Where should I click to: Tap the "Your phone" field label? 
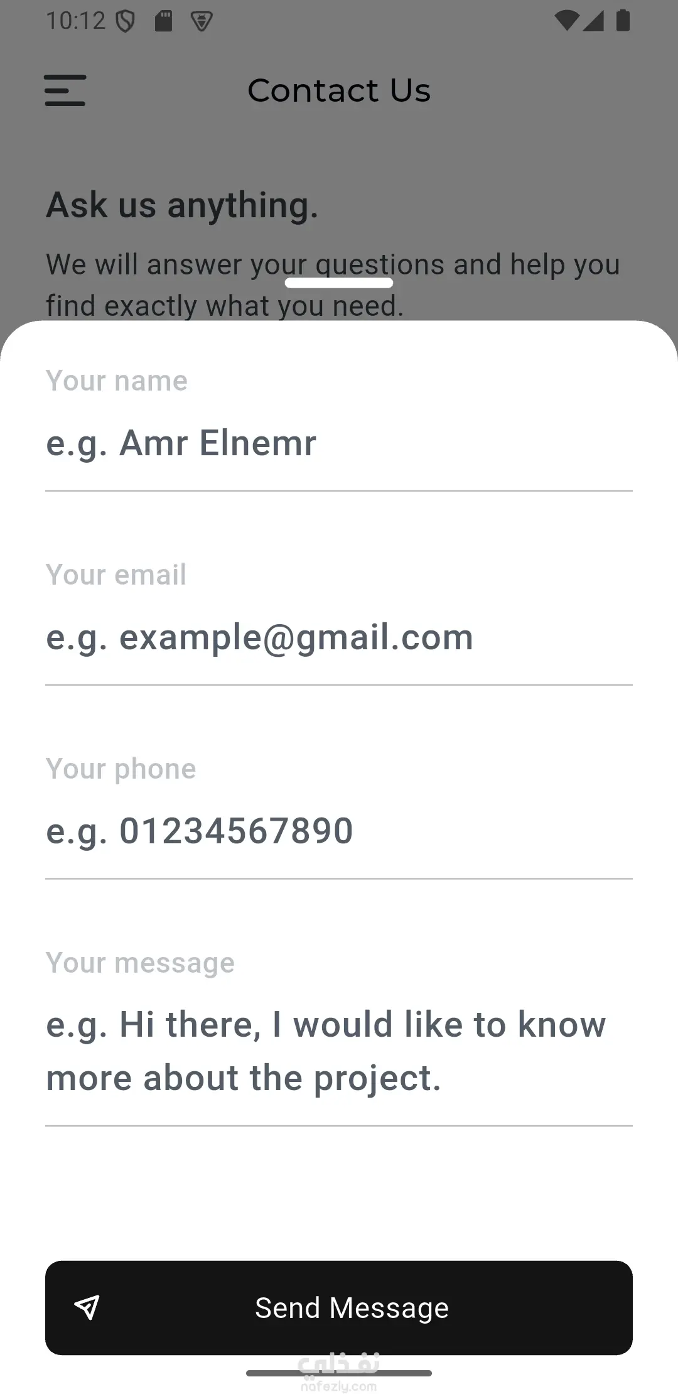coord(121,769)
